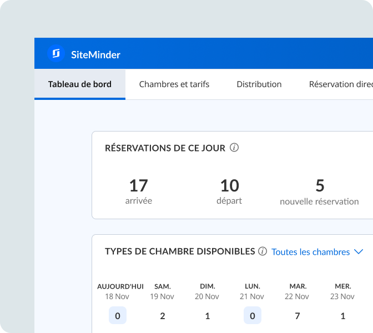Open the Réservation directe tab
This screenshot has width=373, height=333.
pyautogui.click(x=340, y=84)
